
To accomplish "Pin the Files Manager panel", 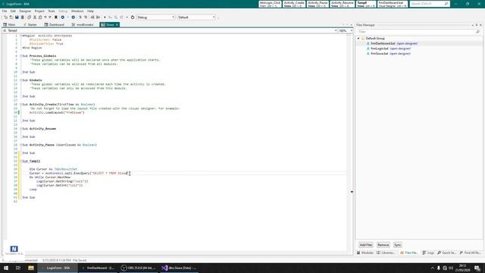I will pyautogui.click(x=477, y=25).
